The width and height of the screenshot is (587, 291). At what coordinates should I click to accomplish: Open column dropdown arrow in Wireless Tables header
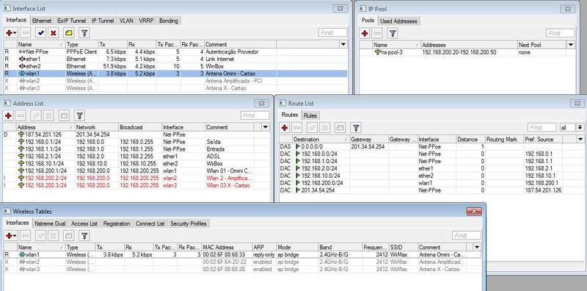(477, 247)
